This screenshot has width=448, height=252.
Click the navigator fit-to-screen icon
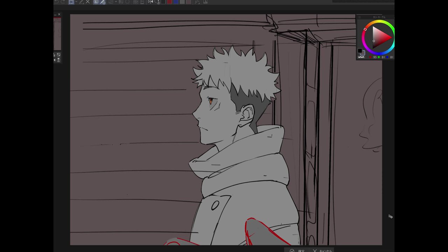(58, 55)
